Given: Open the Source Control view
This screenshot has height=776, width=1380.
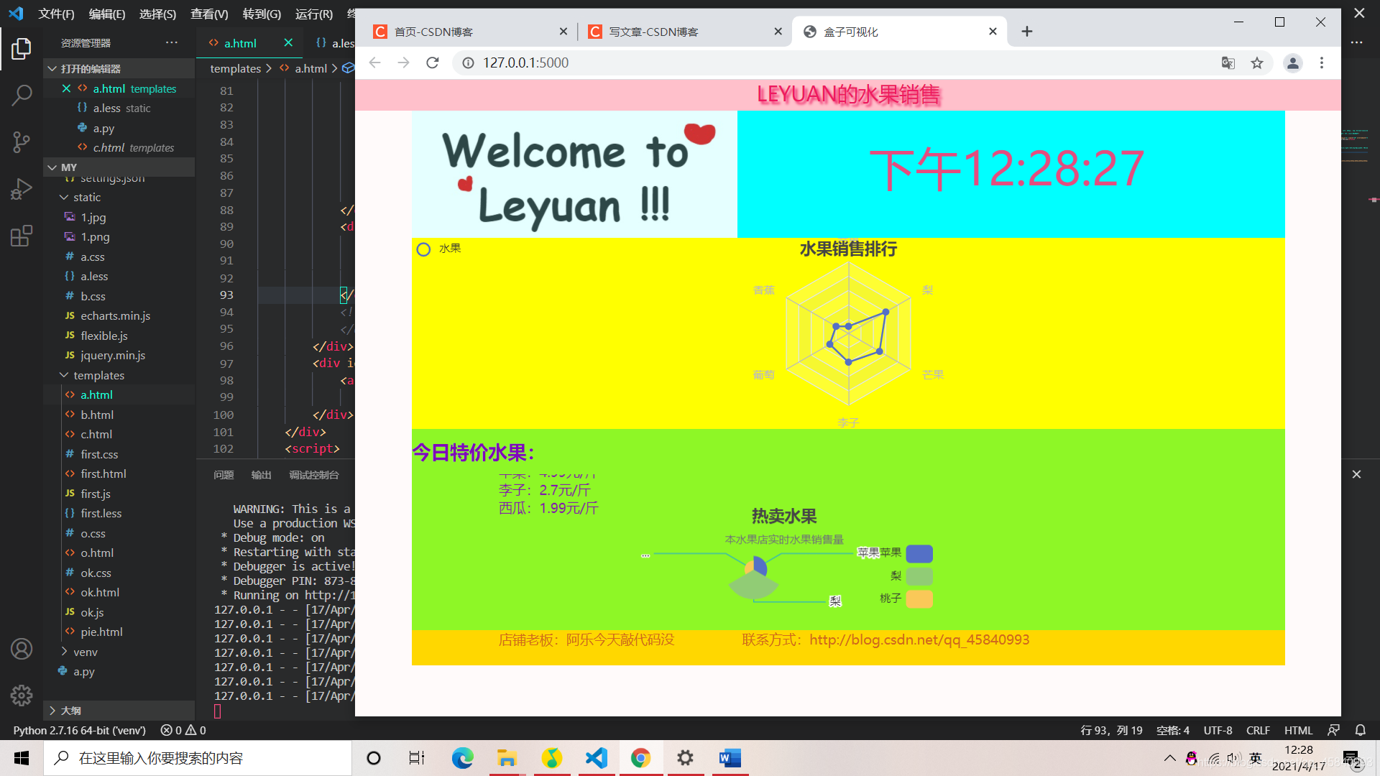Looking at the screenshot, I should point(22,142).
